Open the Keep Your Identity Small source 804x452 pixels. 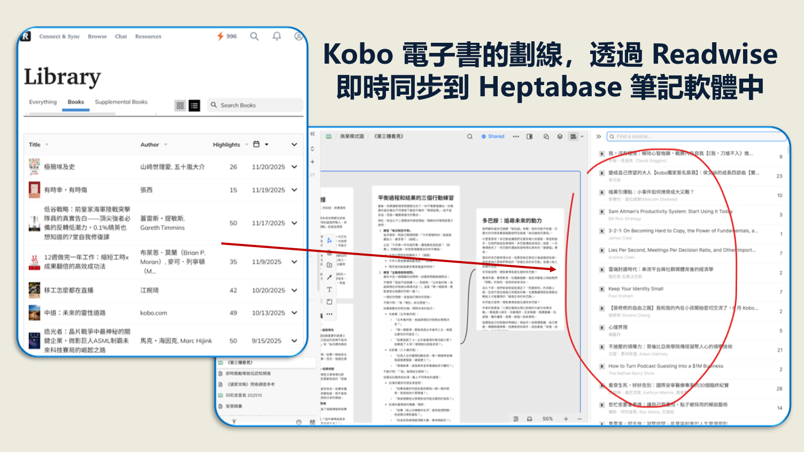click(636, 289)
